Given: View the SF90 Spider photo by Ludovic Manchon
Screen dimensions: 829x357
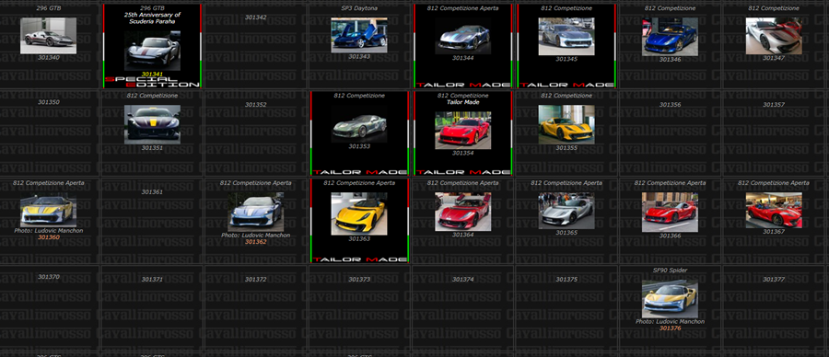Looking at the screenshot, I should [670, 298].
